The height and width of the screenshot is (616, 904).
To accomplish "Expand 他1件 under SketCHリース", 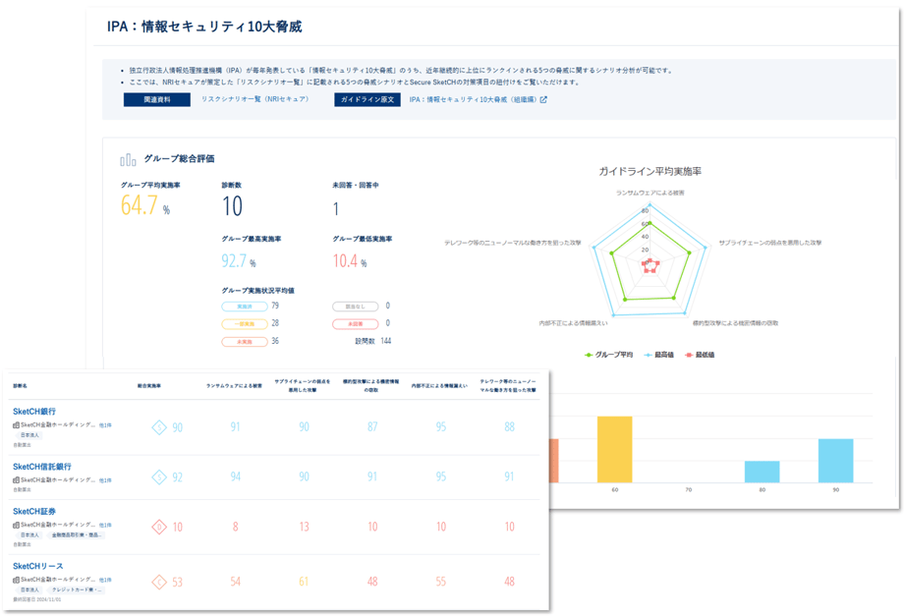I will 105,581.
